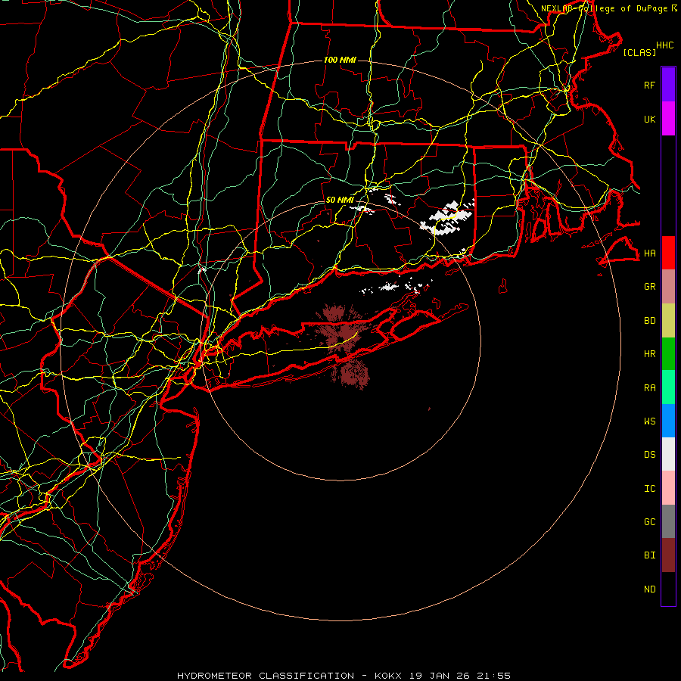Click the RA legend label
Viewport: 681px width, 681px height.
pyautogui.click(x=650, y=388)
